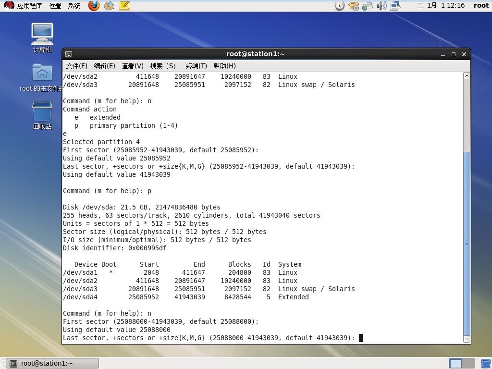Select the 计算机 (Computer) desktop icon
The height and width of the screenshot is (369, 492).
point(42,37)
